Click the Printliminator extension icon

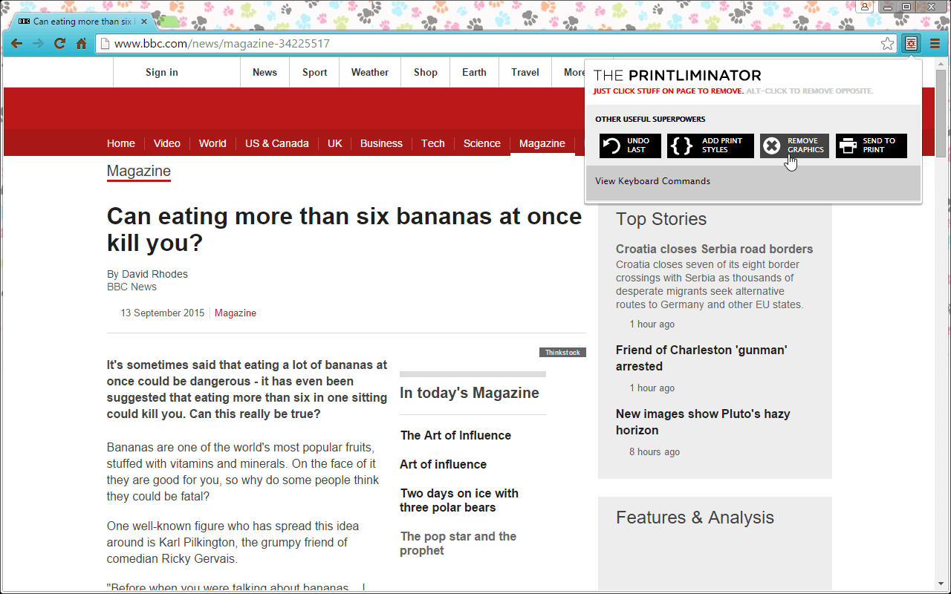[x=911, y=44]
